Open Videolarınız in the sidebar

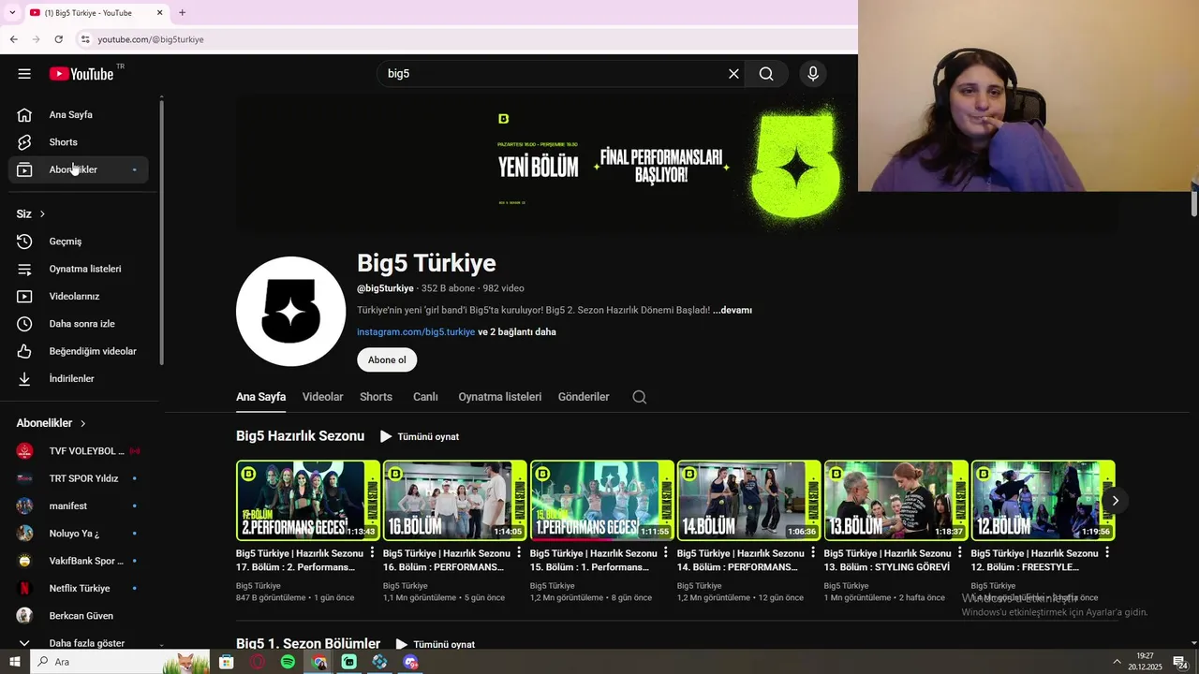[x=79, y=297]
